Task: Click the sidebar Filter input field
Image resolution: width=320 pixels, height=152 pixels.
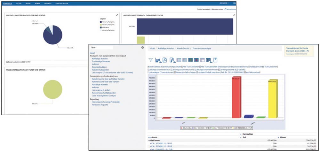Action: (x=101, y=48)
